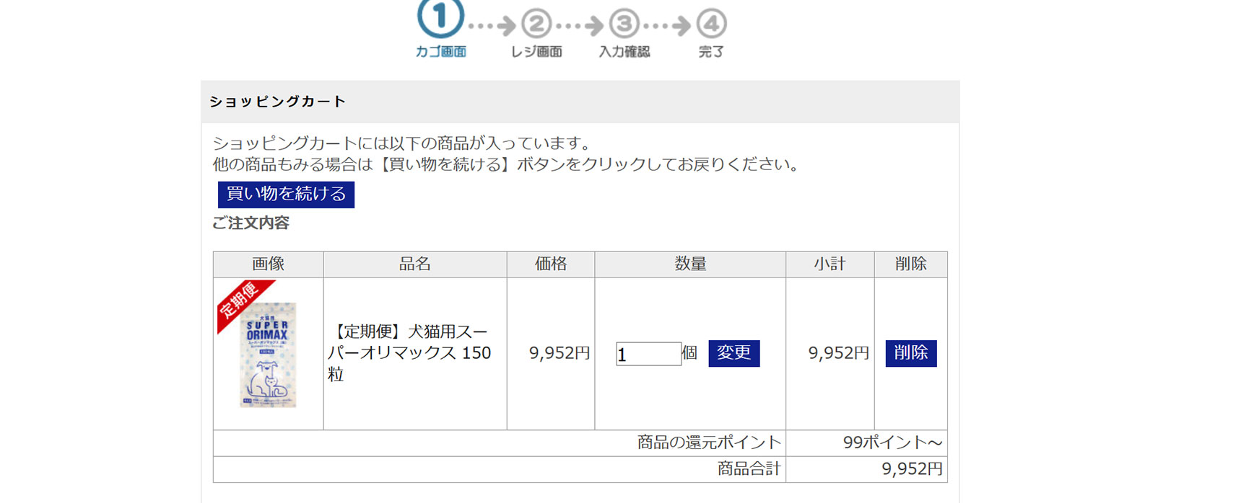Click the 商品合計 total amount 9,952円
This screenshot has width=1241, height=503.
911,469
